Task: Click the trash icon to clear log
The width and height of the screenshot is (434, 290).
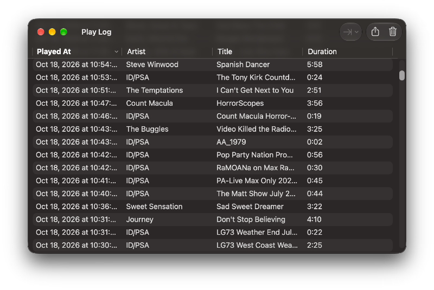Action: click(x=392, y=31)
